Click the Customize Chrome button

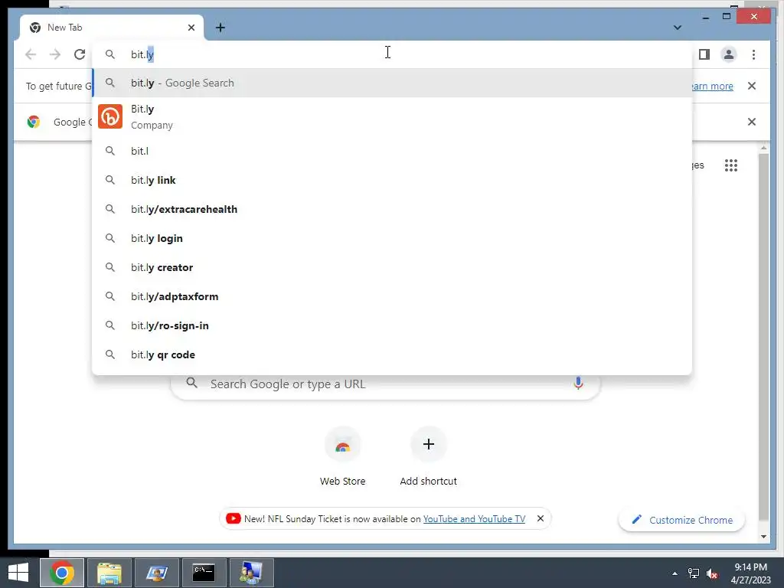coord(681,520)
